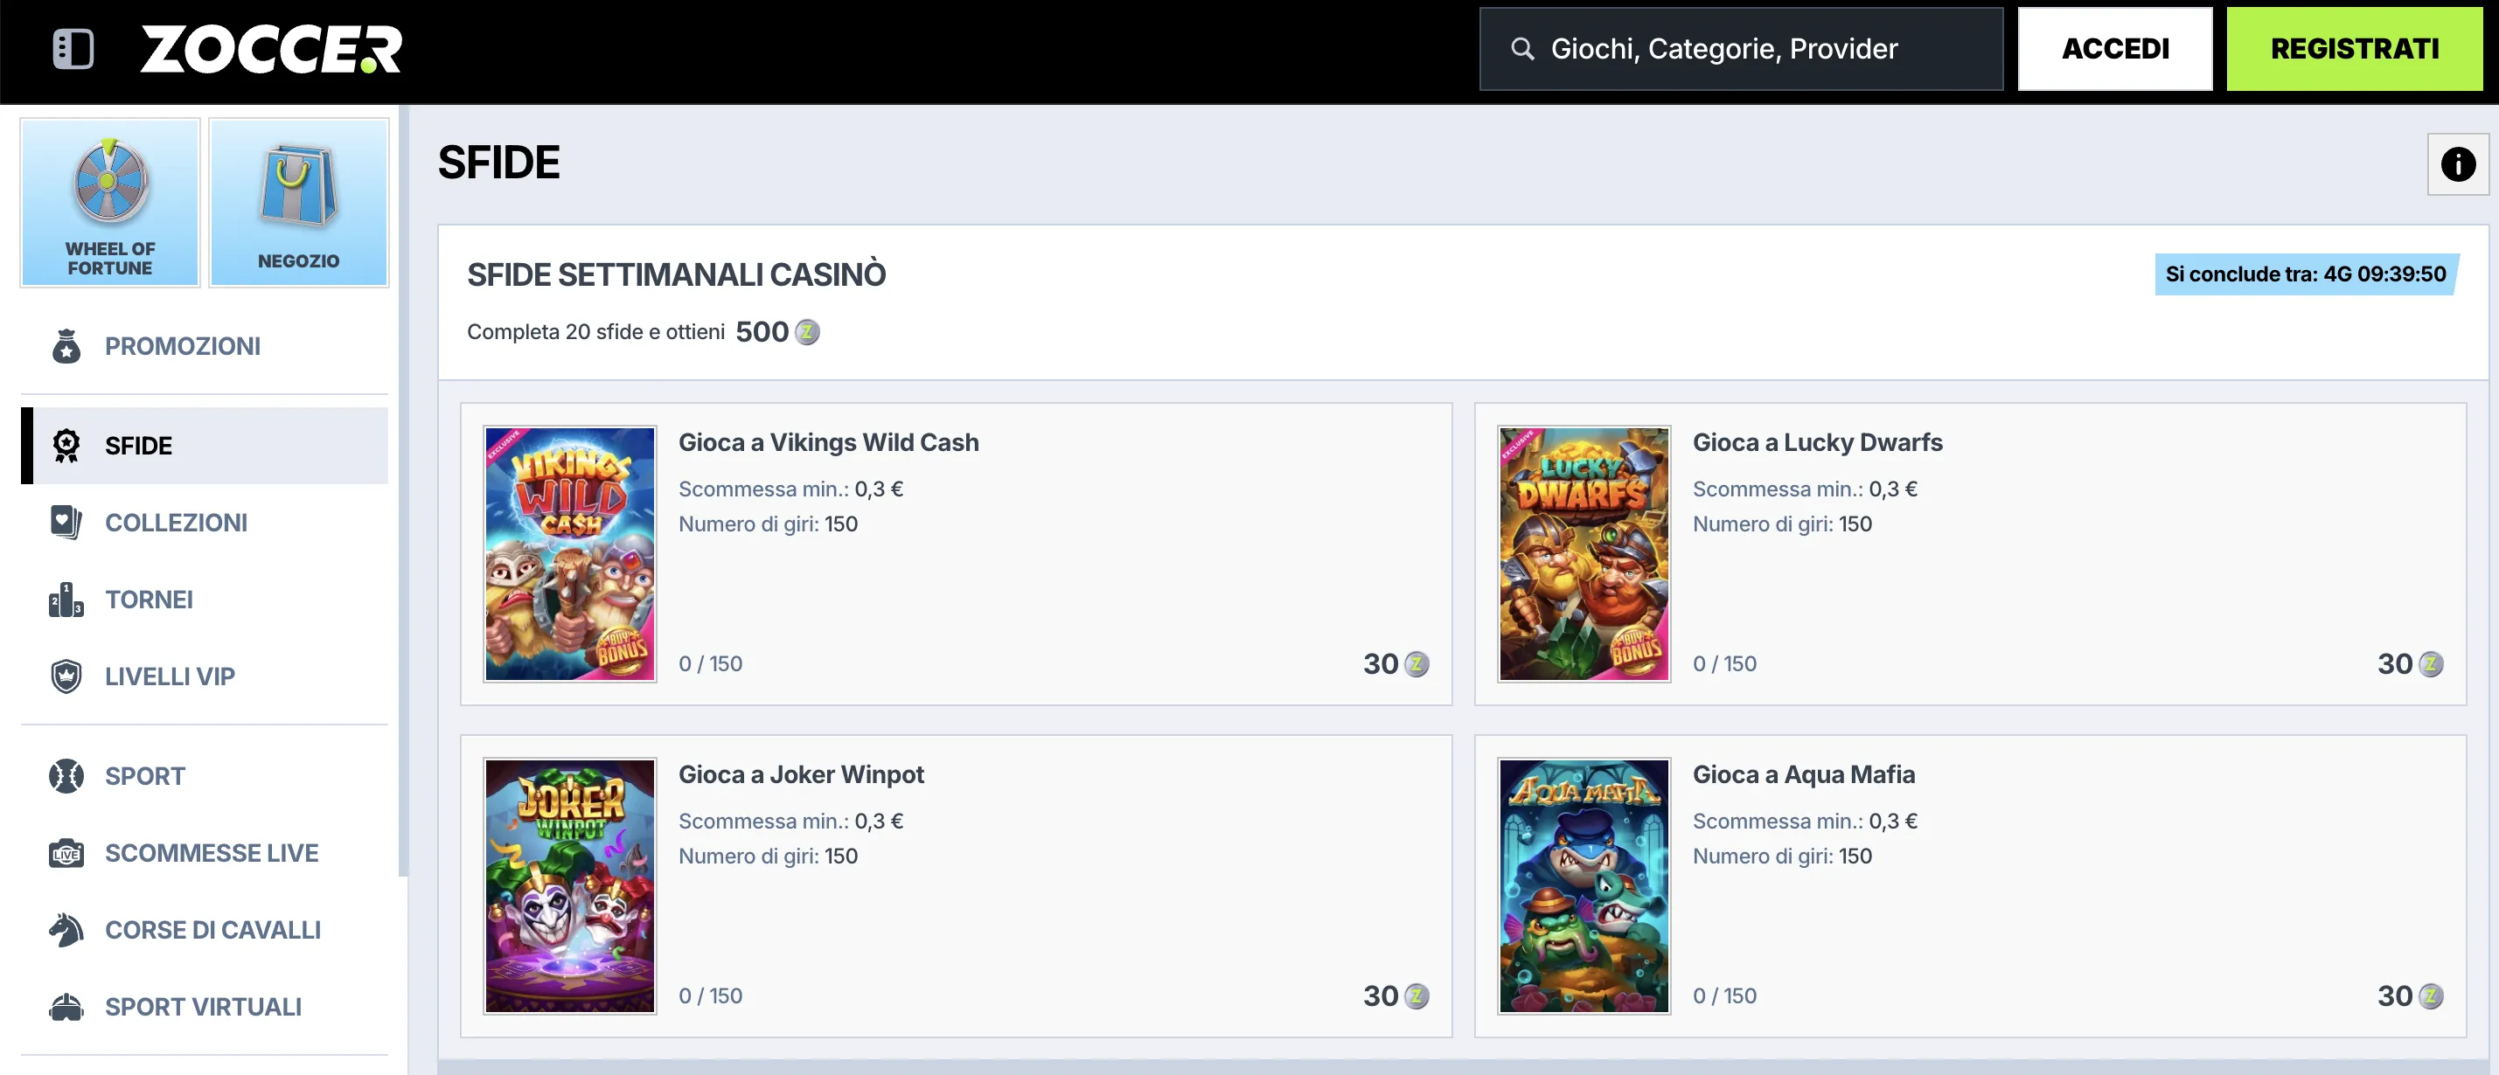This screenshot has width=2499, height=1075.
Task: Click the Si conclude tra countdown badge
Action: pos(2305,274)
